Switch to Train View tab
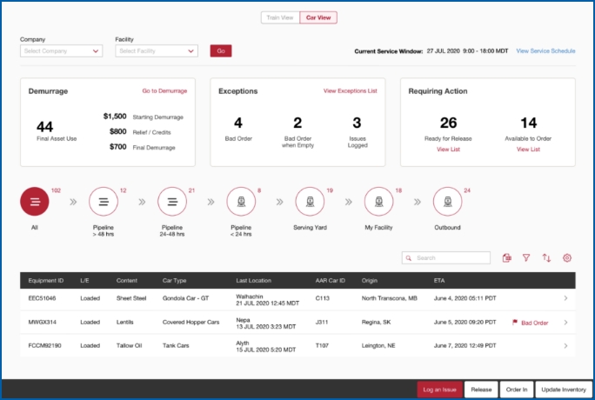This screenshot has width=595, height=400. pyautogui.click(x=280, y=17)
